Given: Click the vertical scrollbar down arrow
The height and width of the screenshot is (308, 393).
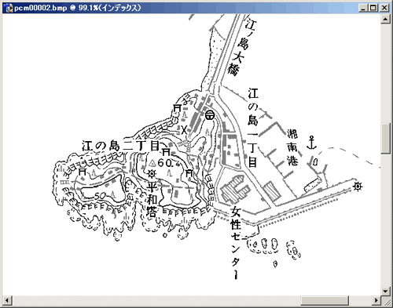Looking at the screenshot, I should (x=385, y=291).
